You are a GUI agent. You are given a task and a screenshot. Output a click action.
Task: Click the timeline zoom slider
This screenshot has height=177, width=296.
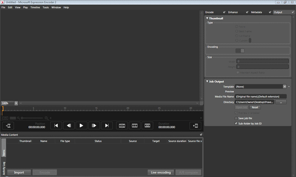[x=32, y=118]
